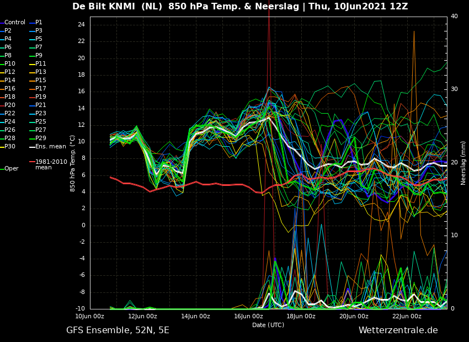Select the Ens. mean legend label
This screenshot has height=342, width=469.
pos(50,147)
